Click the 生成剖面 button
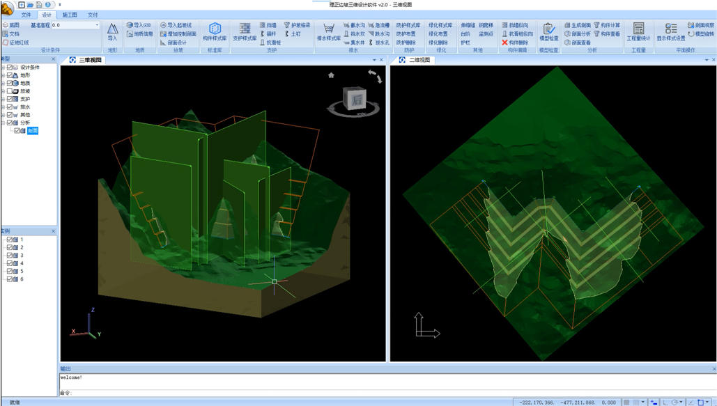This screenshot has width=717, height=406. pos(578,25)
